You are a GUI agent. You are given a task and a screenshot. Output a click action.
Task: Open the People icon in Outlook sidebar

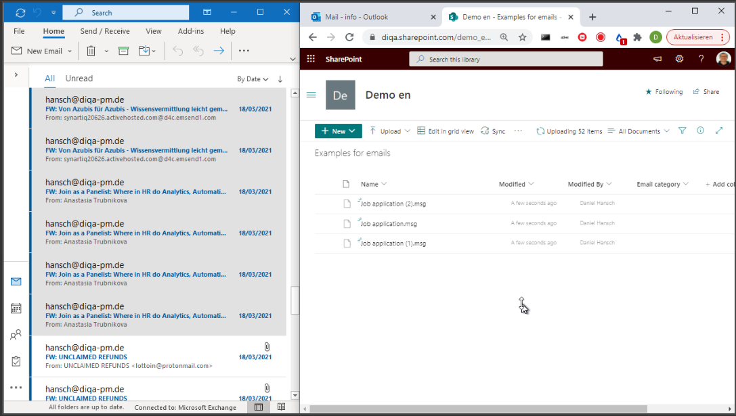pyautogui.click(x=16, y=335)
